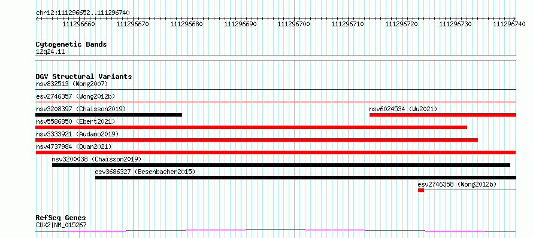Screen dimensions: 533x238
Task: Click the Cytogenetic Bands track title
Action: point(71,44)
